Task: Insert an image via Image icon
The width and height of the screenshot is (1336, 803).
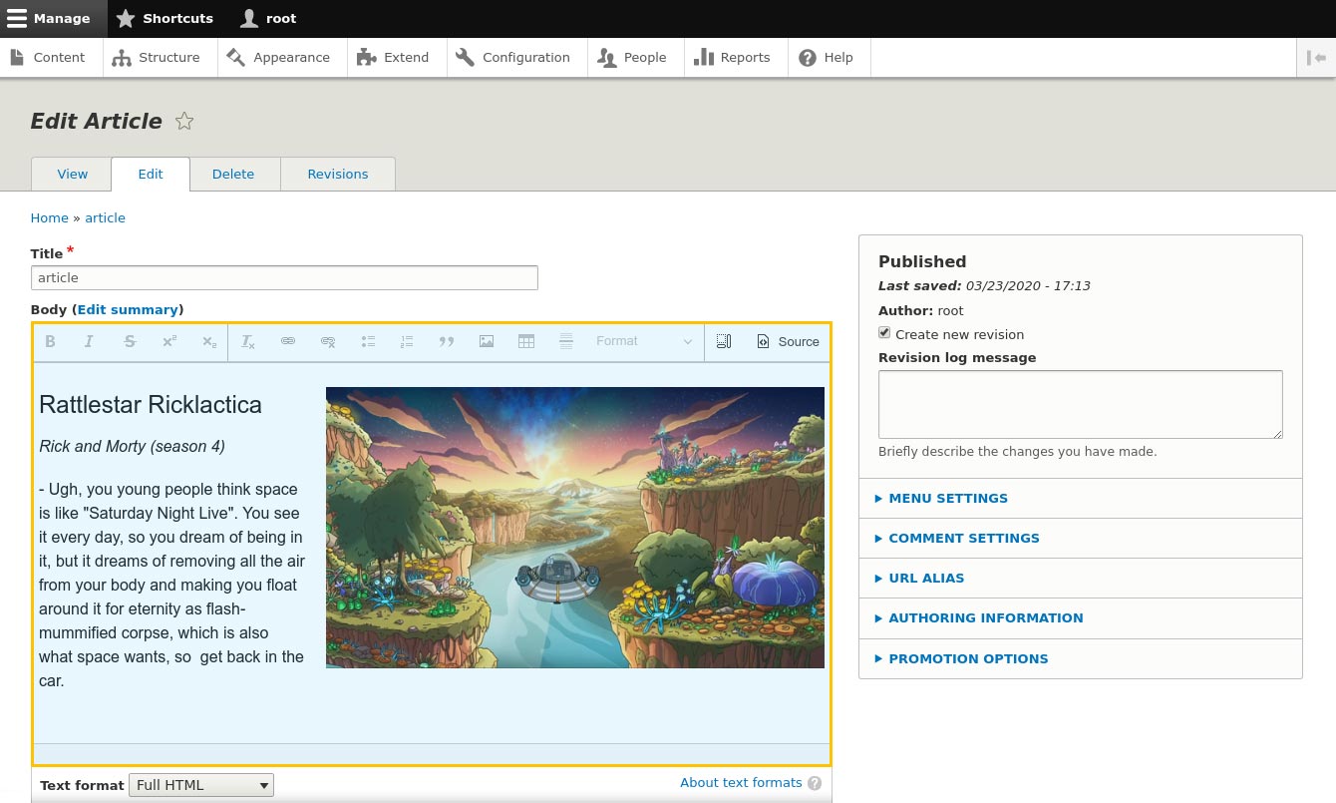Action: pyautogui.click(x=487, y=341)
